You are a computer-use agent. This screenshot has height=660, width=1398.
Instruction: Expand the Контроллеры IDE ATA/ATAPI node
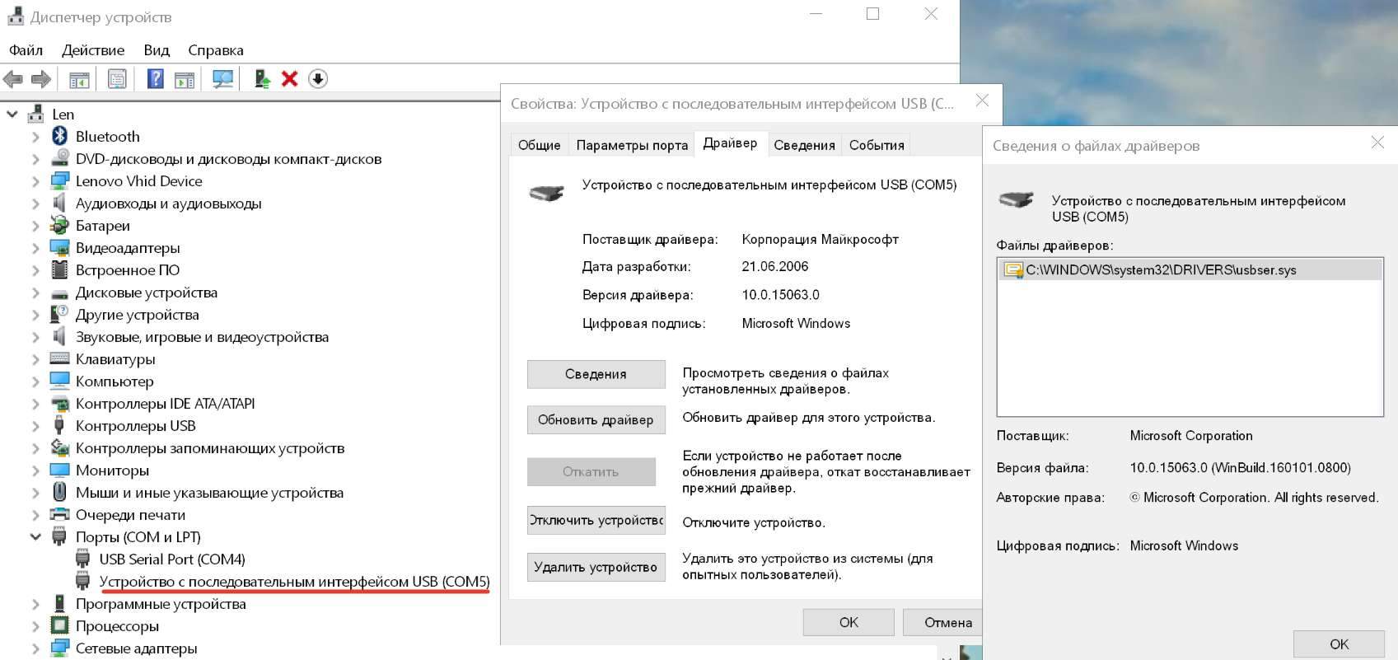coord(35,404)
